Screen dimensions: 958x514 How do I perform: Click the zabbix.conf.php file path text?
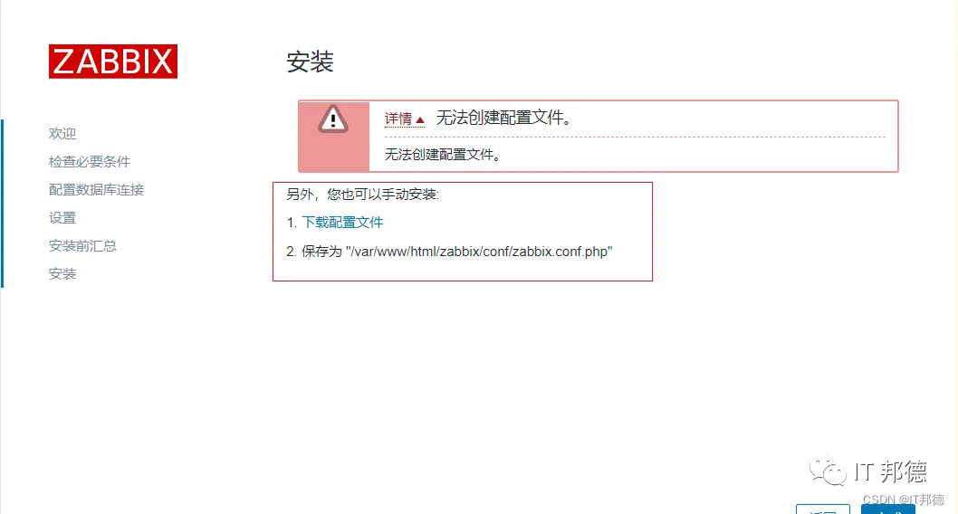tap(479, 252)
